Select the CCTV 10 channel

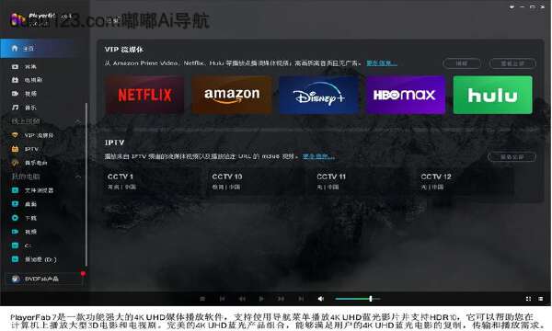tap(227, 181)
